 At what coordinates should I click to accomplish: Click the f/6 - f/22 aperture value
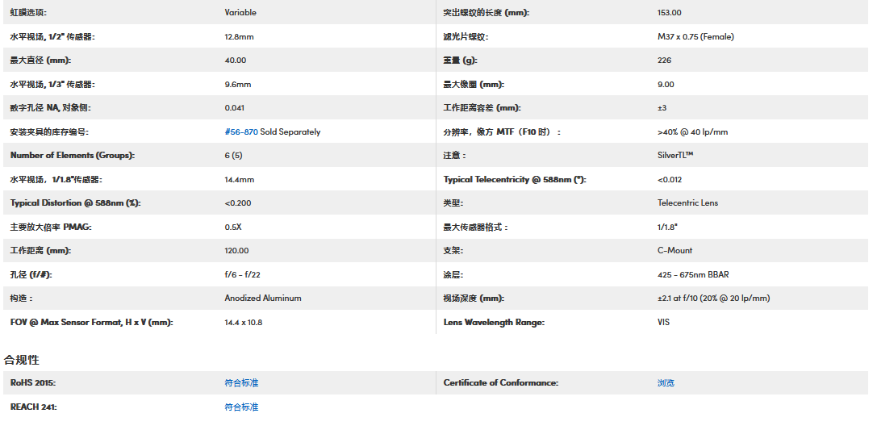tap(242, 274)
